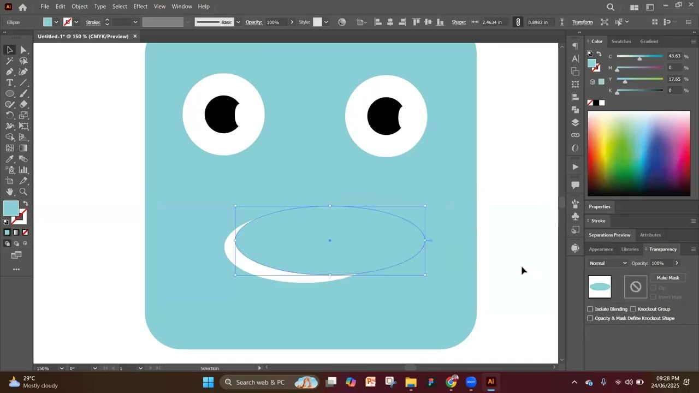Select the Selection tool arrow

pyautogui.click(x=10, y=50)
